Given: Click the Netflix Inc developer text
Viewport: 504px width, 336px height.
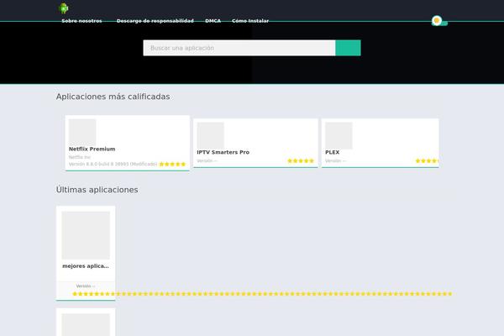Looking at the screenshot, I should pos(80,157).
